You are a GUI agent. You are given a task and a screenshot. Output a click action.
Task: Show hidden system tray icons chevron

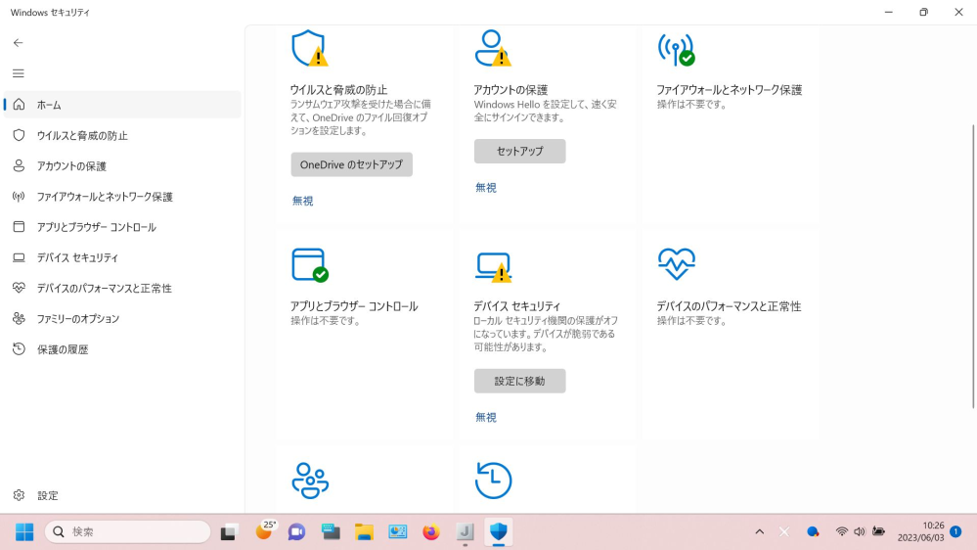(760, 532)
